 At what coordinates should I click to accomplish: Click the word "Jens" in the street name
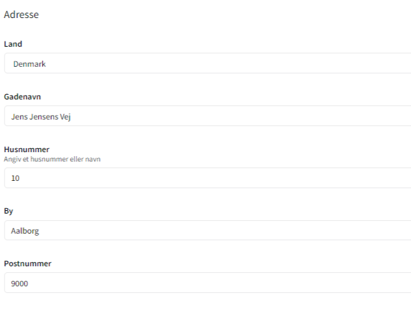coord(19,116)
